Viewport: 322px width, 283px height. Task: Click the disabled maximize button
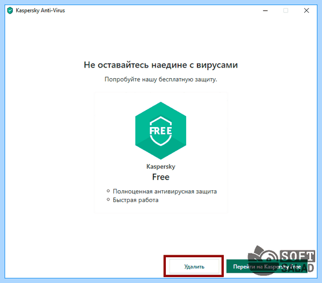click(286, 11)
